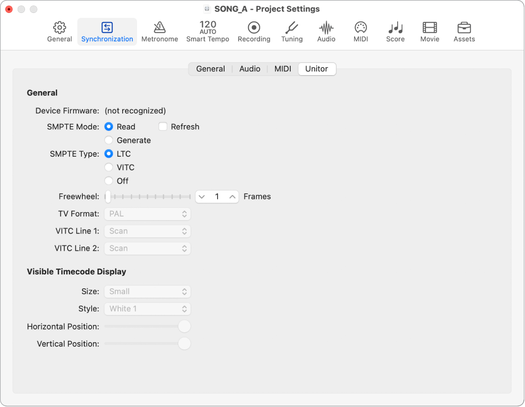
Task: Open the Tuning settings pane
Action: pos(292,31)
